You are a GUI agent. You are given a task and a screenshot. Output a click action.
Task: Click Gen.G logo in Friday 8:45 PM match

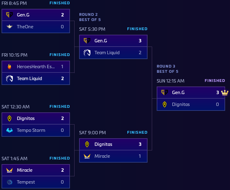click(x=9, y=15)
